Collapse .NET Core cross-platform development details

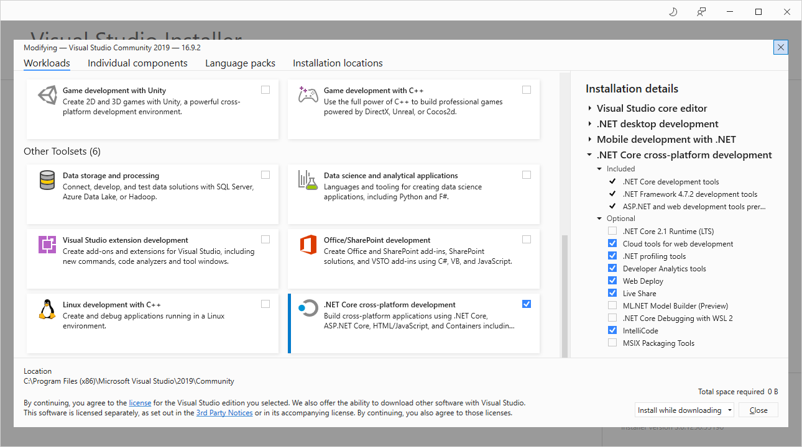(589, 155)
